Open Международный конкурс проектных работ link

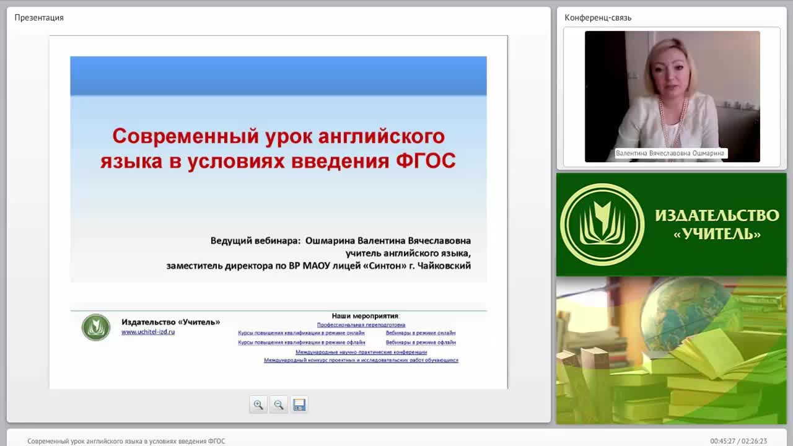tap(361, 360)
